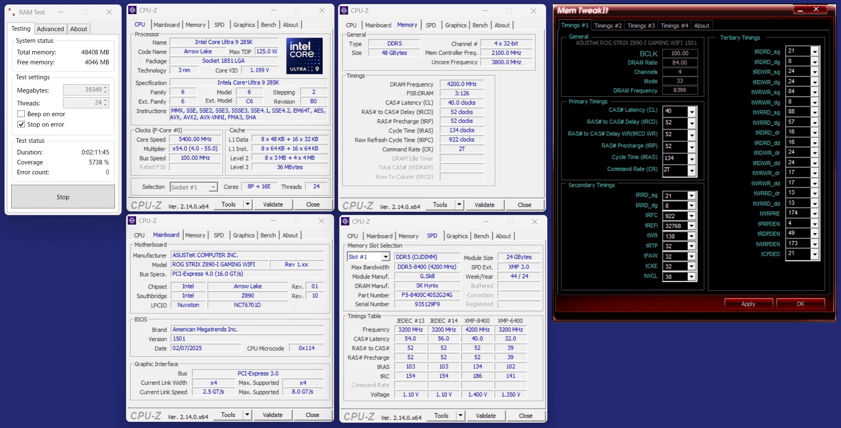Minimize the Mem TweakIt window
This screenshot has height=428, width=841.
coord(800,9)
